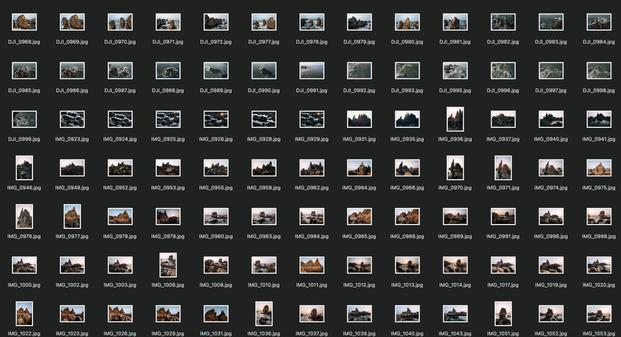Select the IMG_1014.jpg thumbnail
Viewport: 621px width, 337px height.
click(455, 265)
